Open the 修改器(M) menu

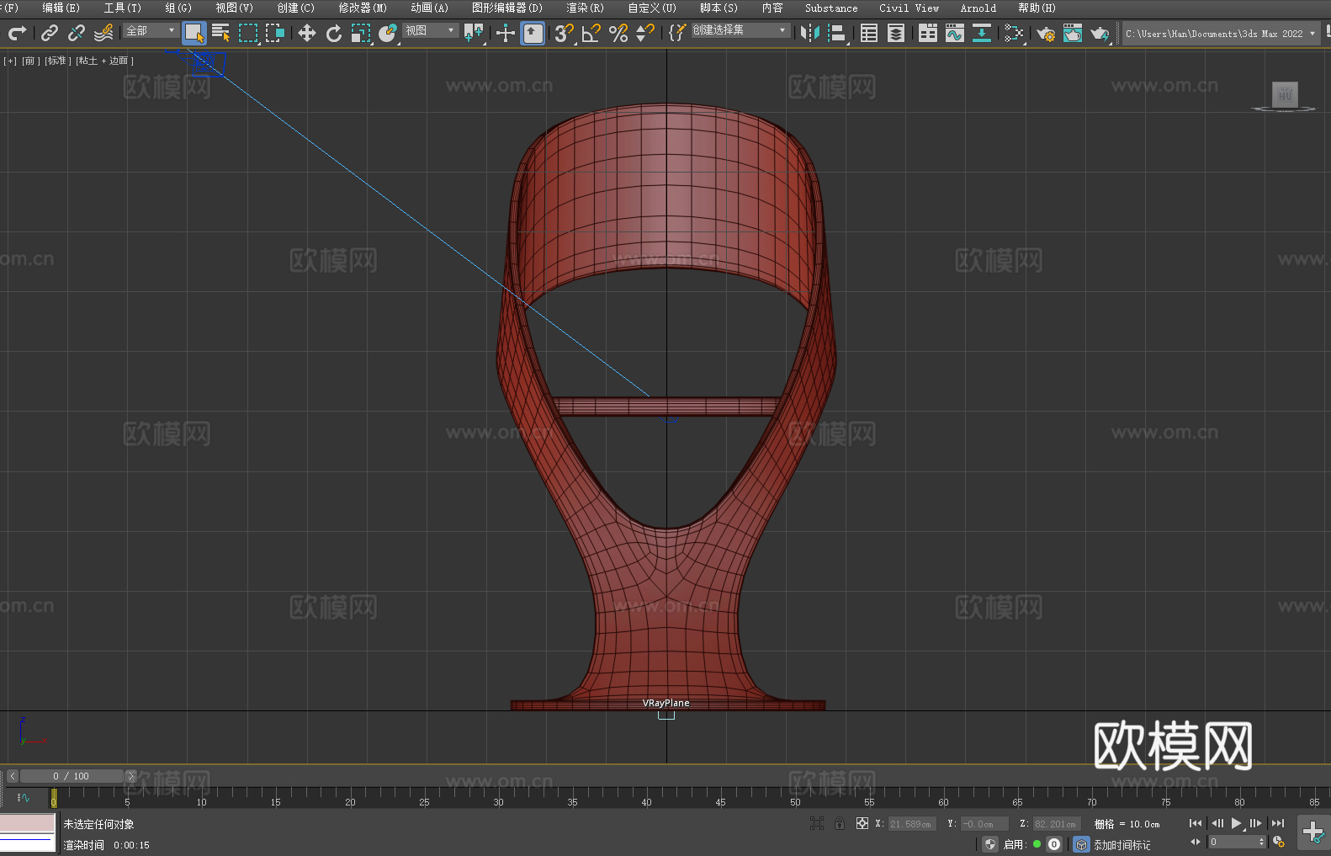[363, 8]
